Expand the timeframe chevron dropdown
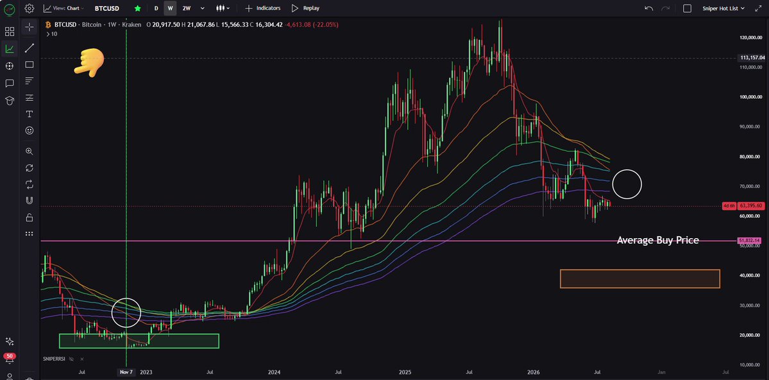Viewport: 769px width, 380px height. [202, 8]
